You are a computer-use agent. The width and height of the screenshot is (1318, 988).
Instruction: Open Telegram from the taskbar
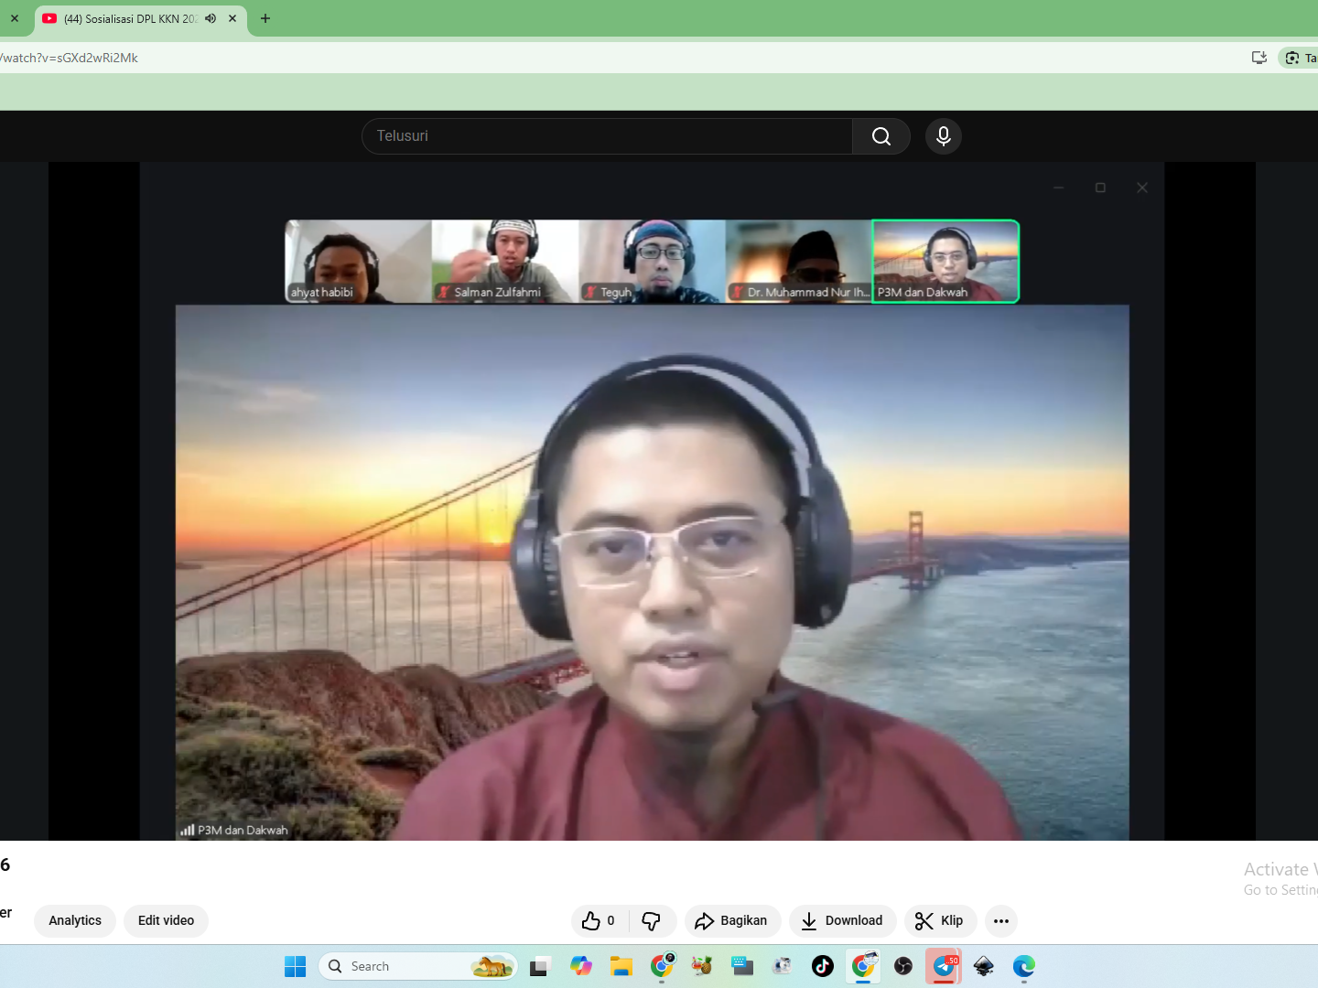click(944, 966)
